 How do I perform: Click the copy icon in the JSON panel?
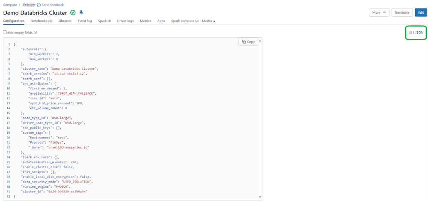click(x=244, y=41)
